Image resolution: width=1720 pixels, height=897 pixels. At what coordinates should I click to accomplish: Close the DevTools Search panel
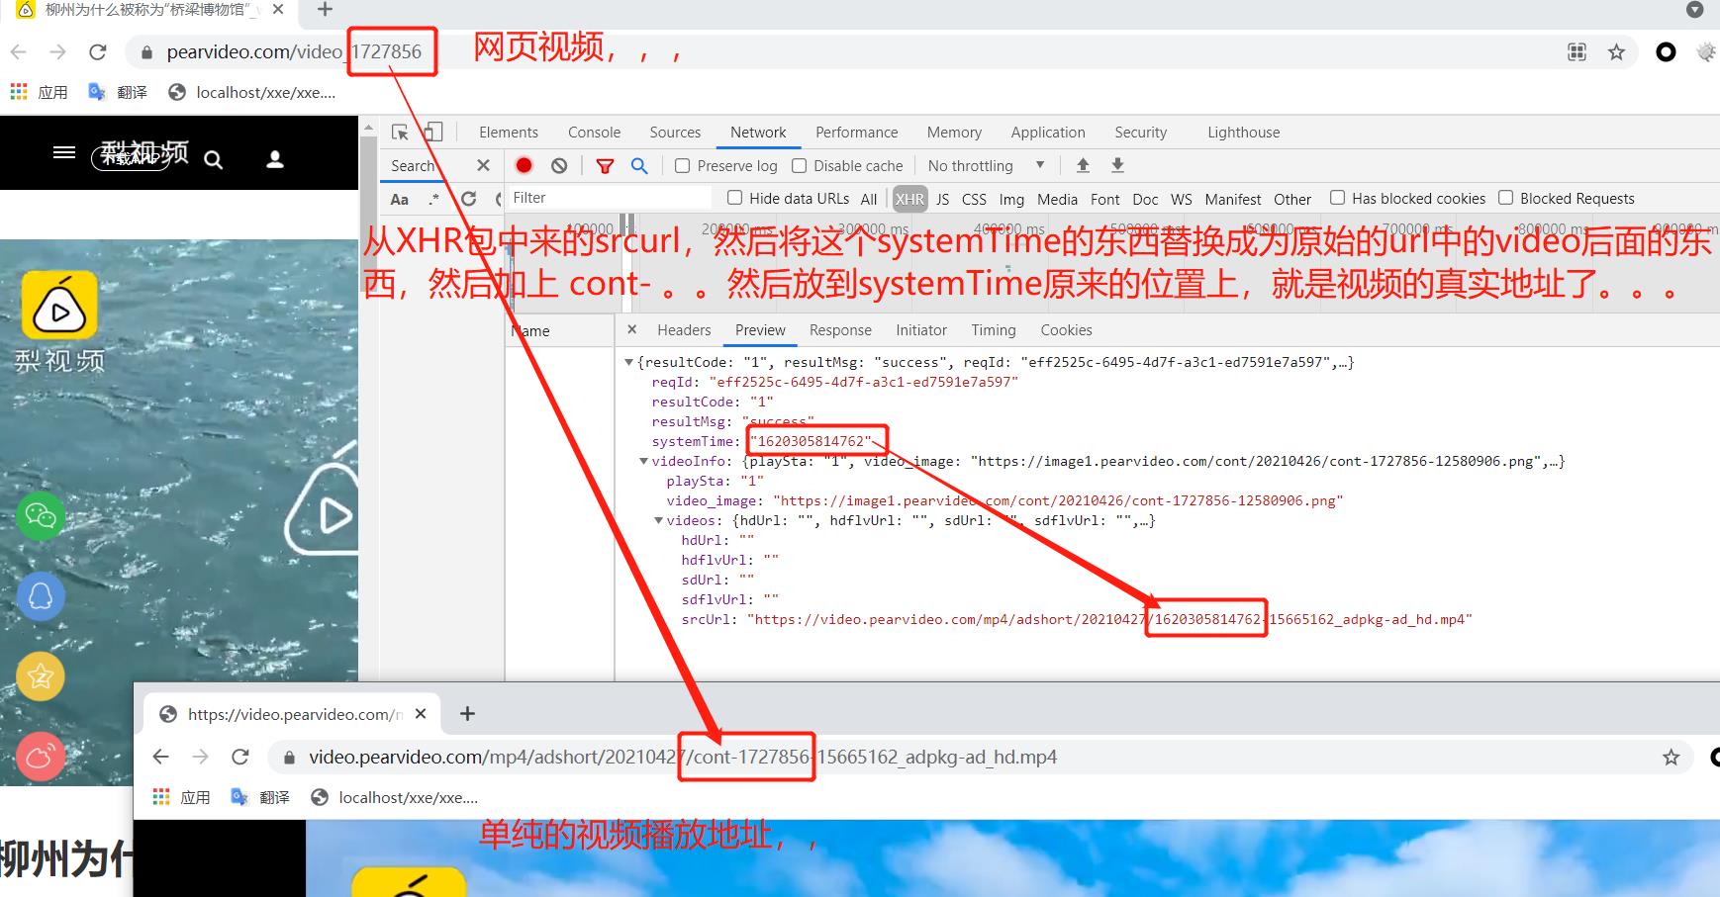click(483, 165)
